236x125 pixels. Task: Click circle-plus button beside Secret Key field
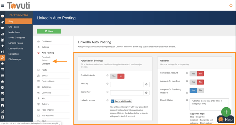coord(146,93)
